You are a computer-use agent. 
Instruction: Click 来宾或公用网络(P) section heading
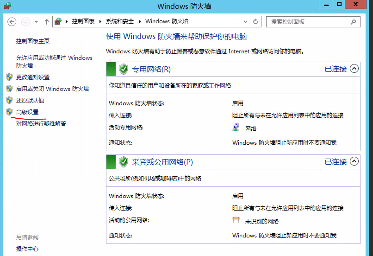[162, 162]
